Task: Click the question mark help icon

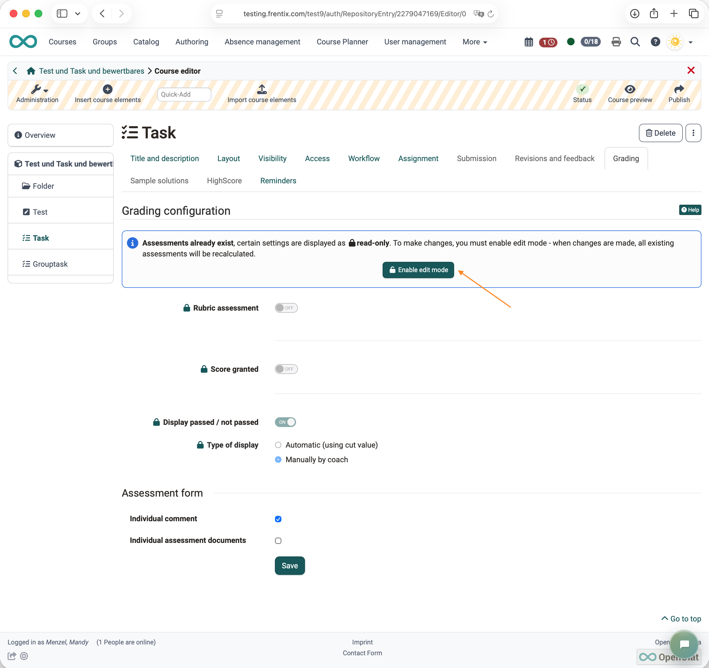Action: 655,42
